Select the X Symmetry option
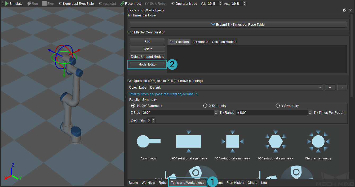The width and height of the screenshot is (355, 187). (215, 106)
